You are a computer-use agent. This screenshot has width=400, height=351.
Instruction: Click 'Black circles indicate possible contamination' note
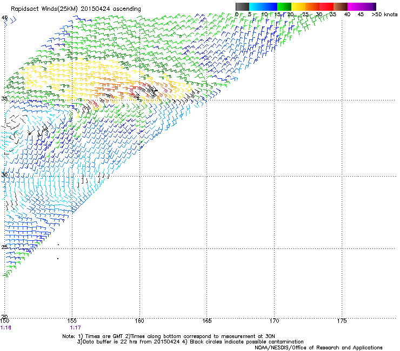pyautogui.click(x=246, y=342)
